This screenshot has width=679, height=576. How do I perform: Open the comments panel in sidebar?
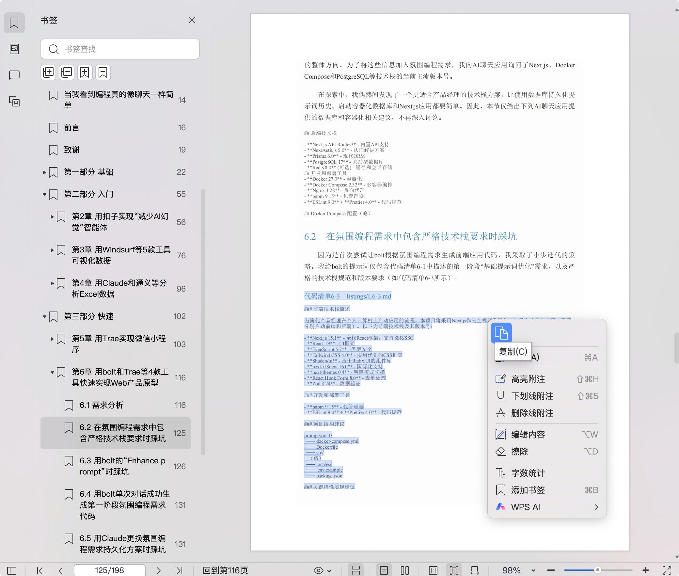(x=14, y=75)
